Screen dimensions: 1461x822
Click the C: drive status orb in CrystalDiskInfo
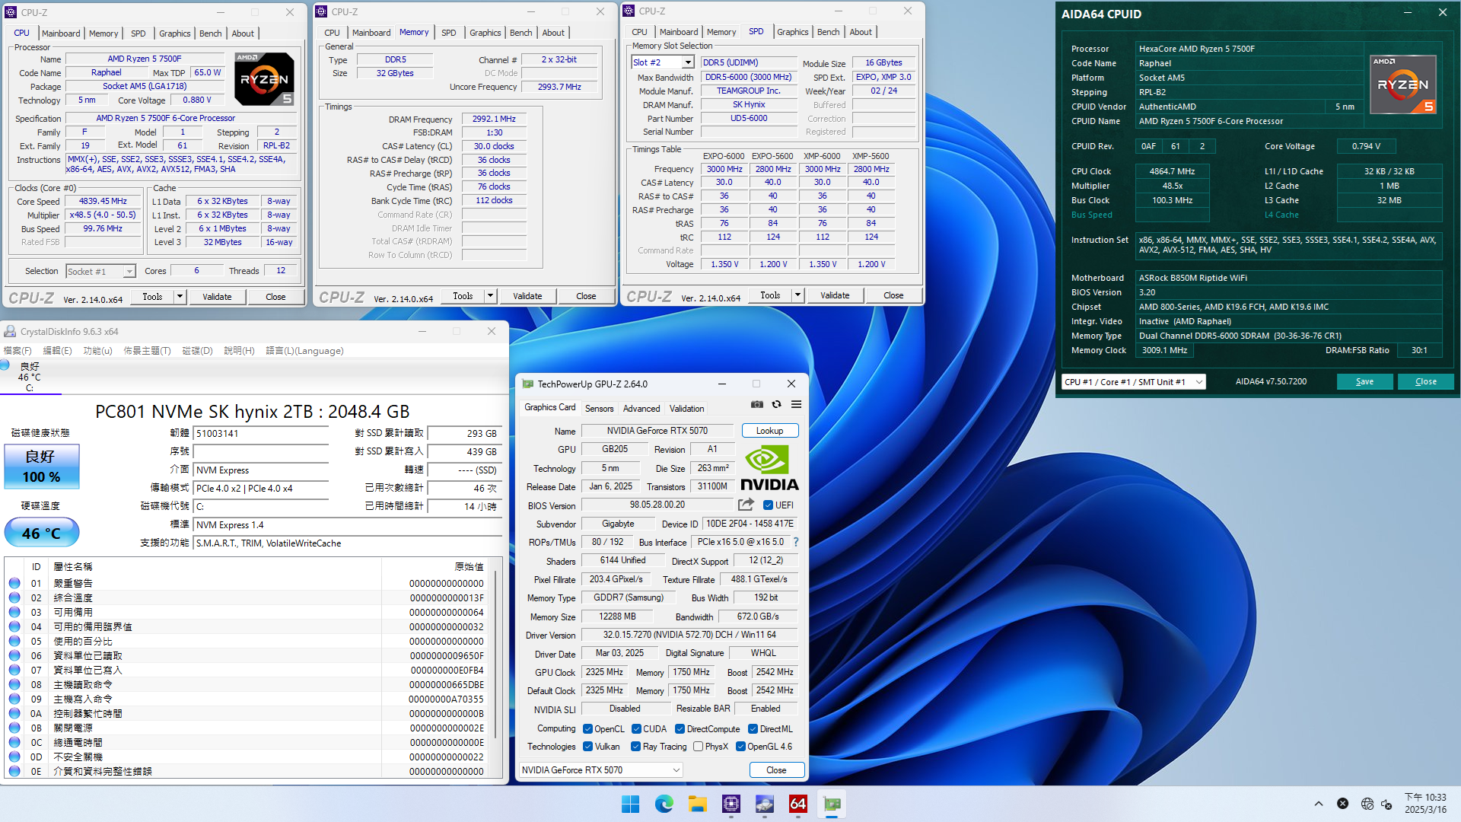point(5,366)
